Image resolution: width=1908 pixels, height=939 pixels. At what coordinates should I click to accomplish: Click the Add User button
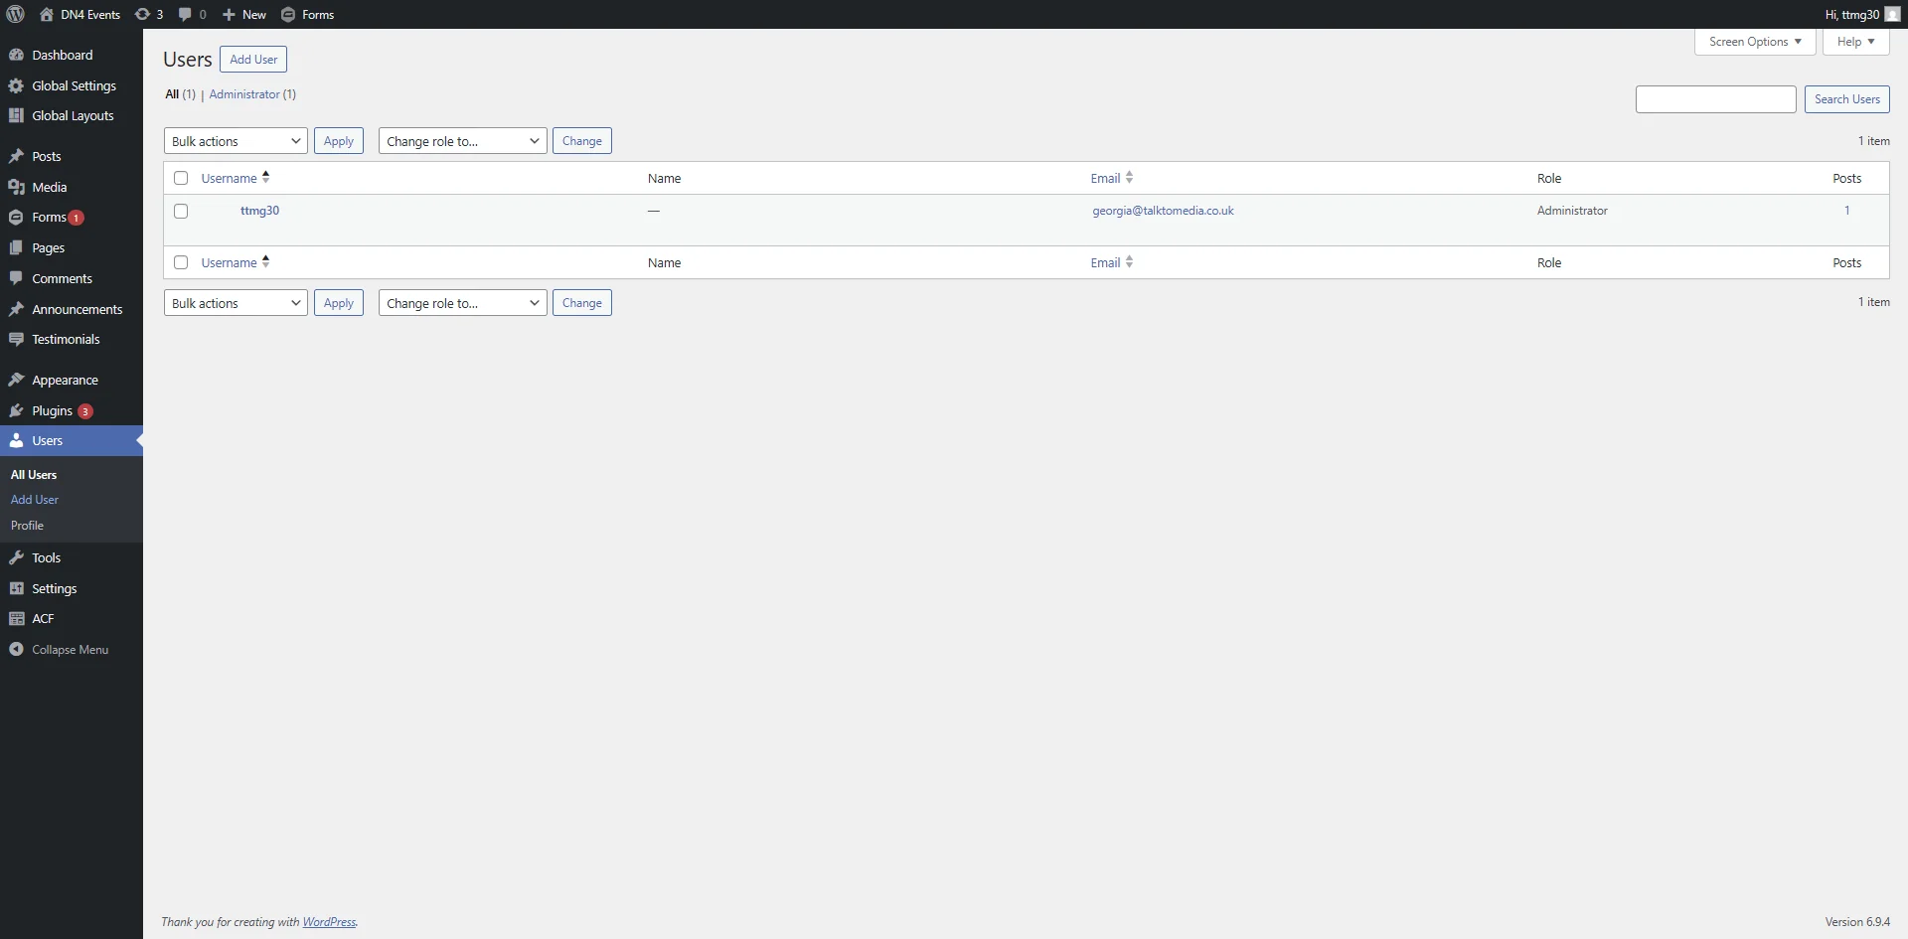pos(252,59)
